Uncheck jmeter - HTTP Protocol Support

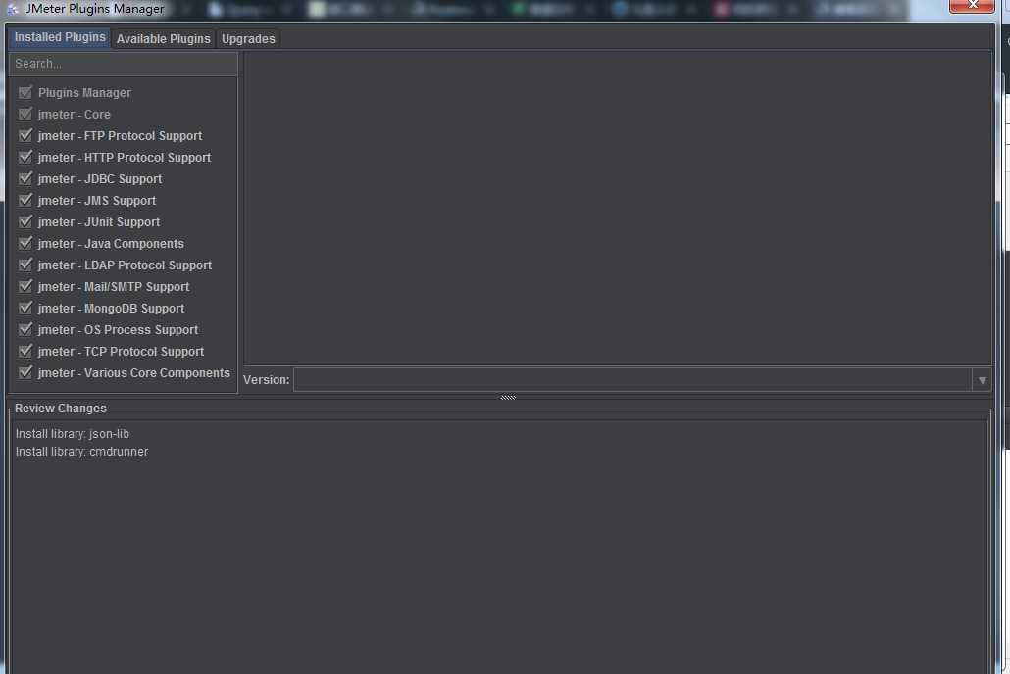25,157
